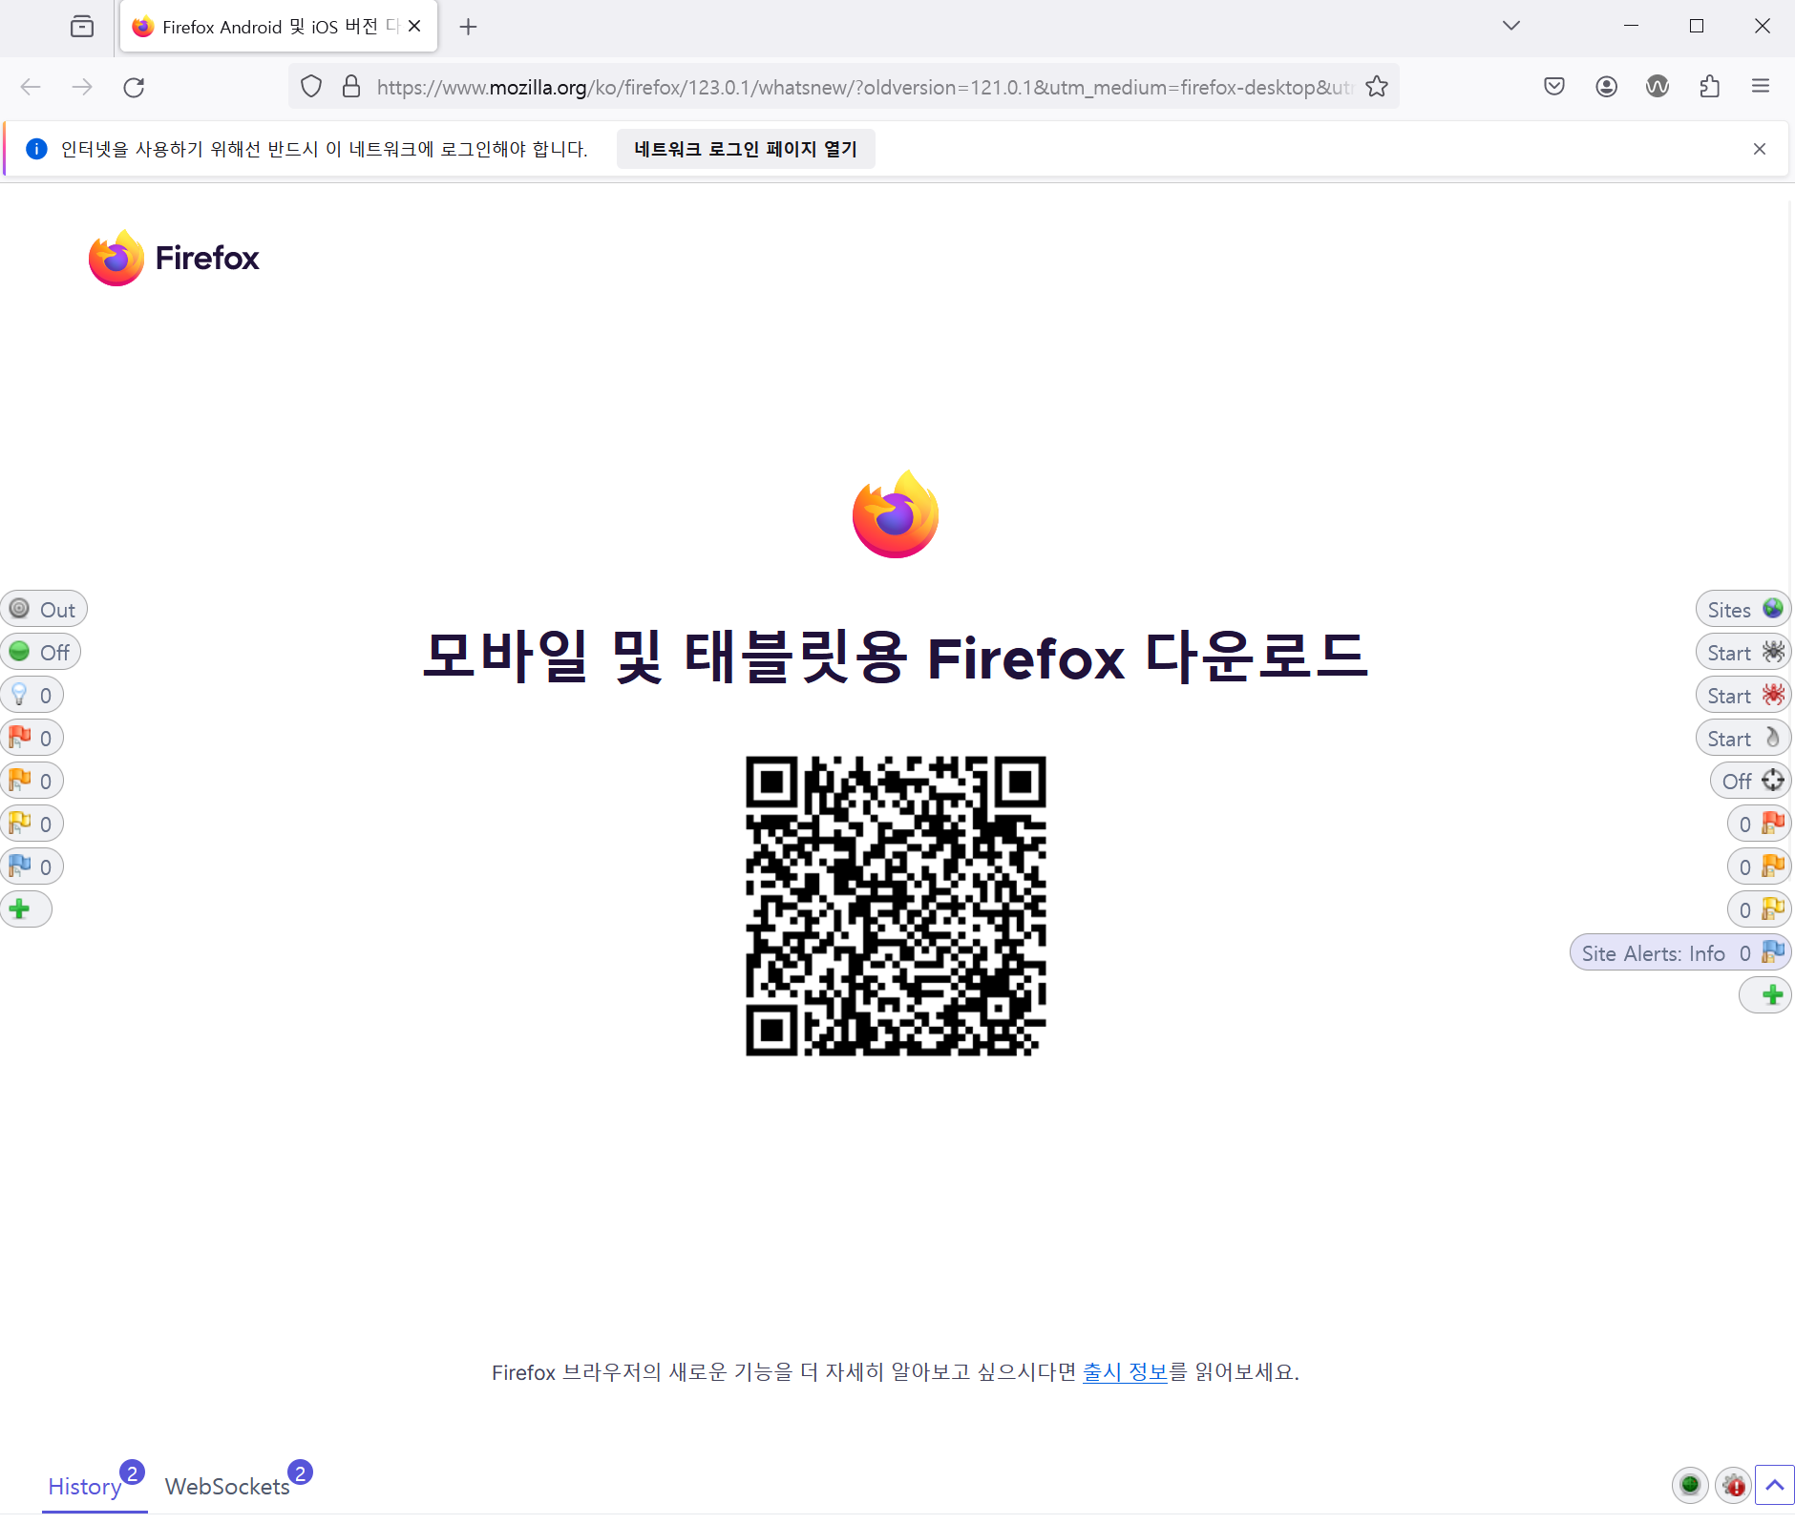Image resolution: width=1795 pixels, height=1524 pixels.
Task: Expand the list all tabs dropdown
Action: [1510, 26]
